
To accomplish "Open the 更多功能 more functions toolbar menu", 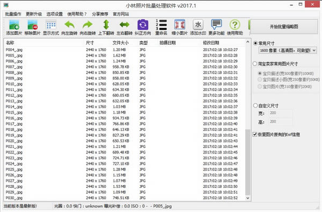I will pyautogui.click(x=216, y=27).
